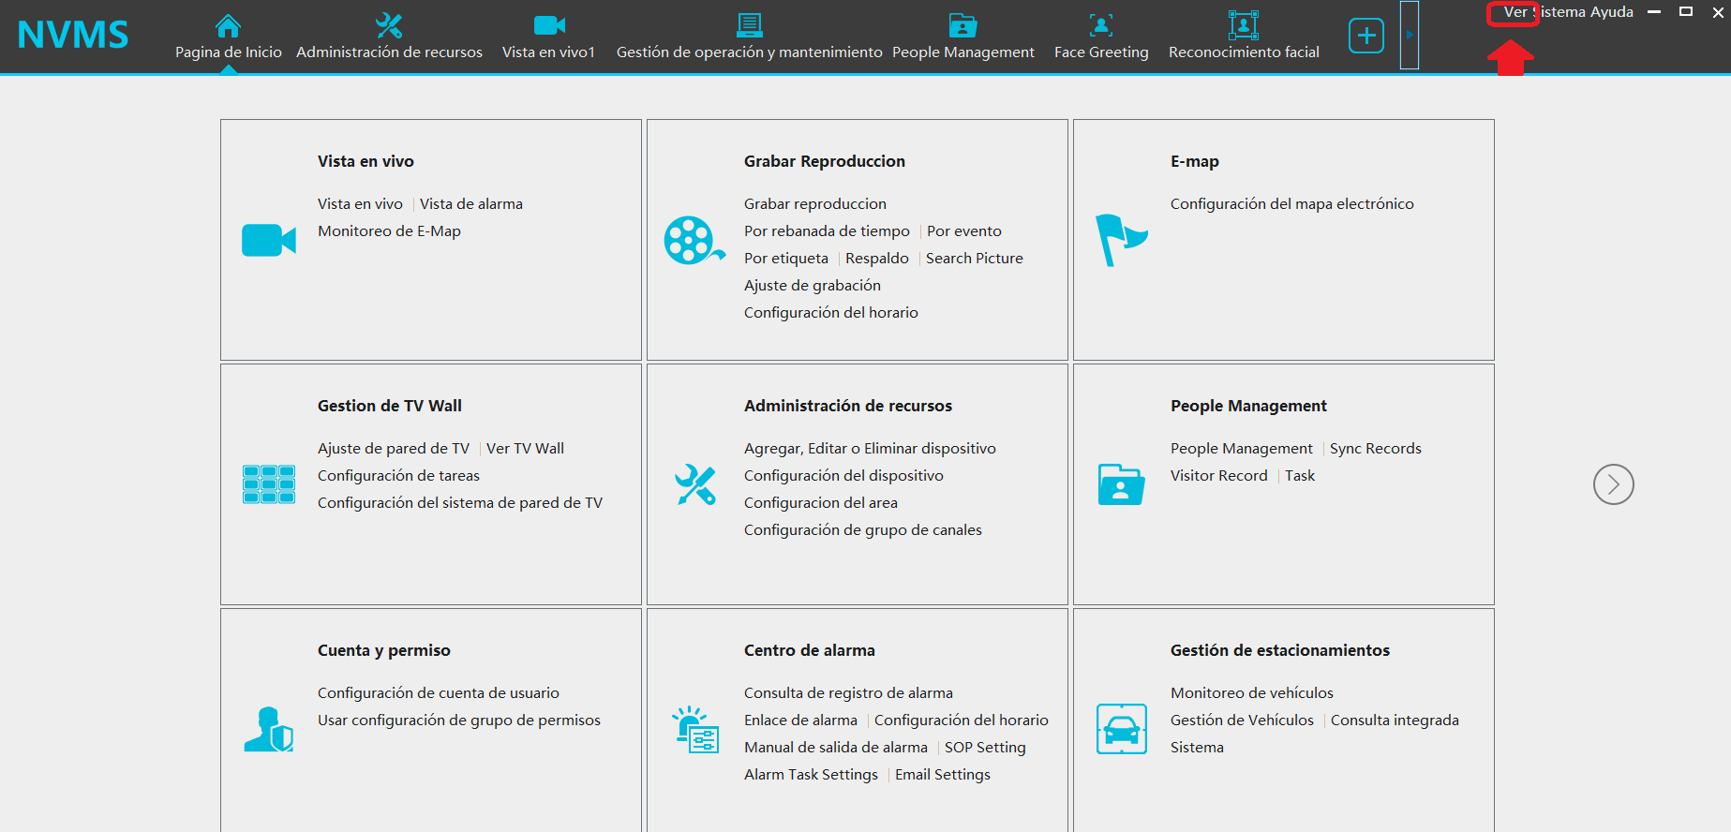Maximize the NVMS window
Screen dimensions: 1731x832
click(1685, 12)
